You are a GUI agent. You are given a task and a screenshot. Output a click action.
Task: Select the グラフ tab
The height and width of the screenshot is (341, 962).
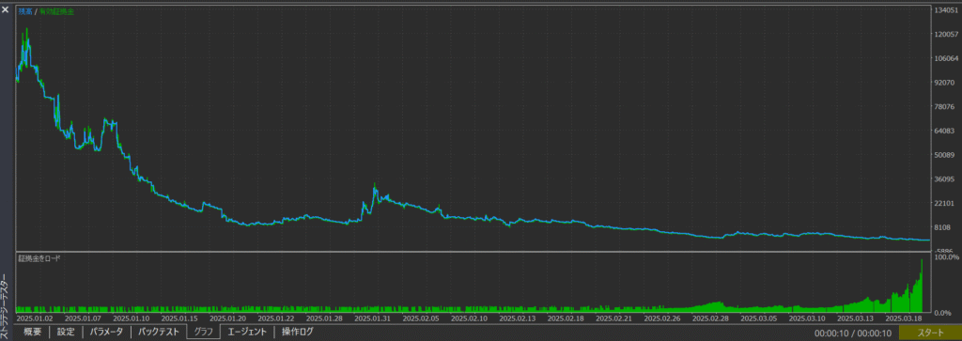(x=203, y=332)
